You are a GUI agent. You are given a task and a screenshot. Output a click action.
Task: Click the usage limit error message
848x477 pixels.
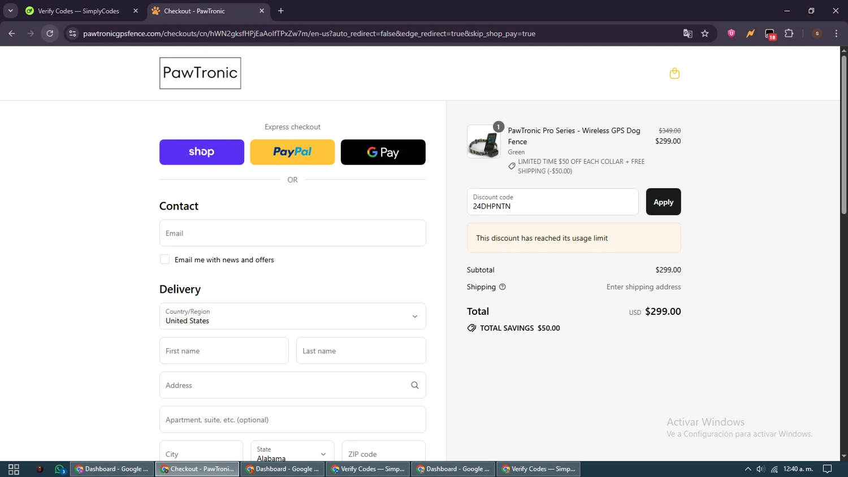click(x=574, y=238)
